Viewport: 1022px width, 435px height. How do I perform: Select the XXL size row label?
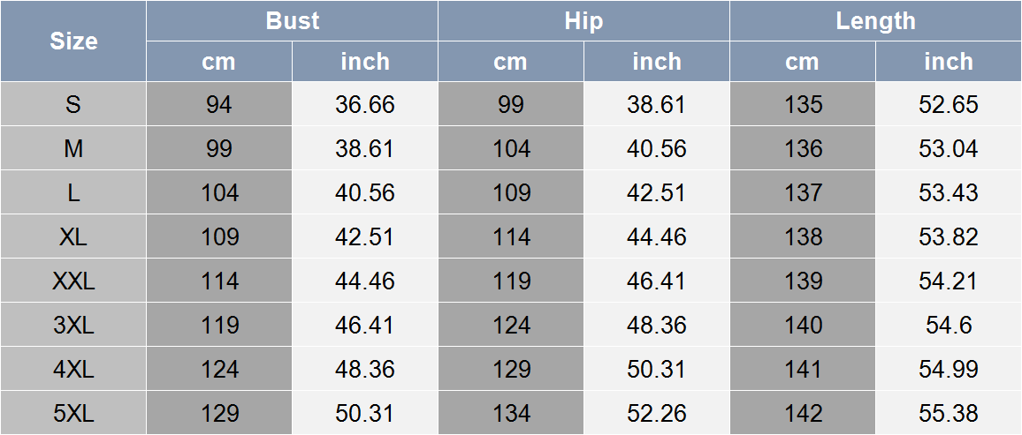[x=73, y=281]
